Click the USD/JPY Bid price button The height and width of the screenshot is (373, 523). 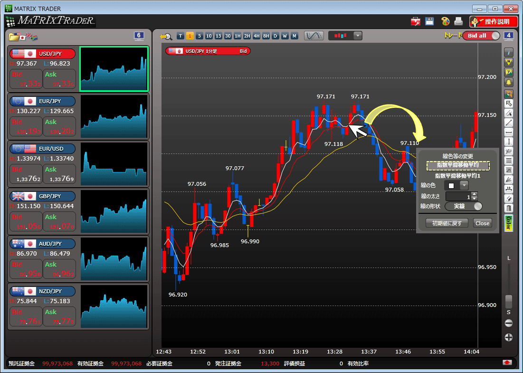[26, 79]
